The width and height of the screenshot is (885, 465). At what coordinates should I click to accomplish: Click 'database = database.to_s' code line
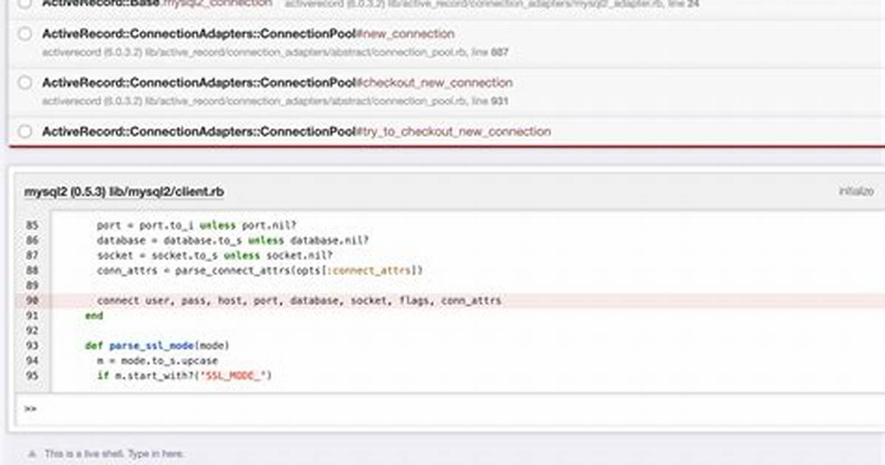232,240
